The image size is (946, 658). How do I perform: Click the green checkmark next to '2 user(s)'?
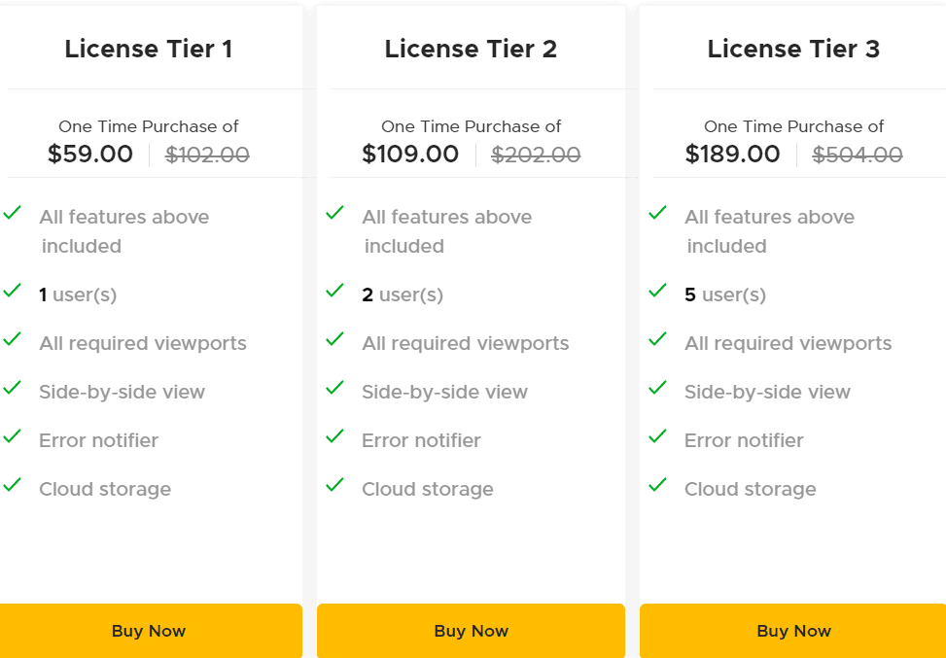tap(336, 292)
